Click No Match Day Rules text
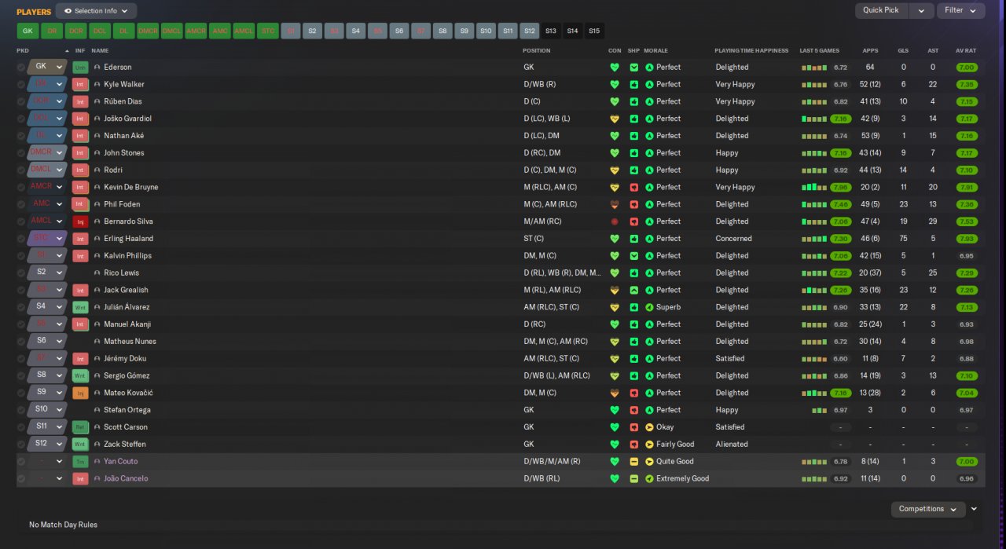The image size is (1006, 549). coord(63,525)
